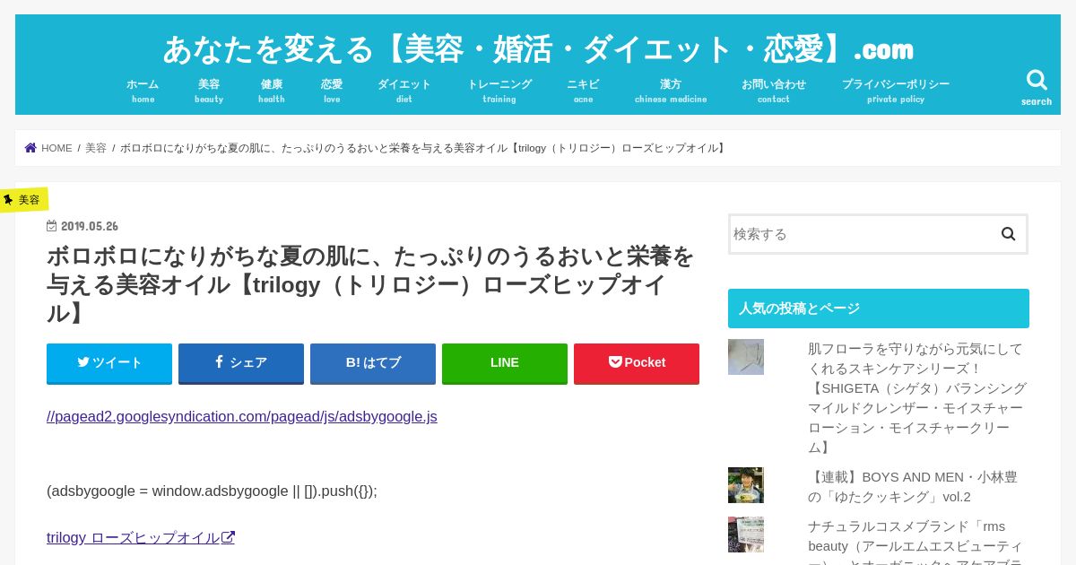
Task: Open the ニキビ acne menu item
Action: [x=583, y=90]
